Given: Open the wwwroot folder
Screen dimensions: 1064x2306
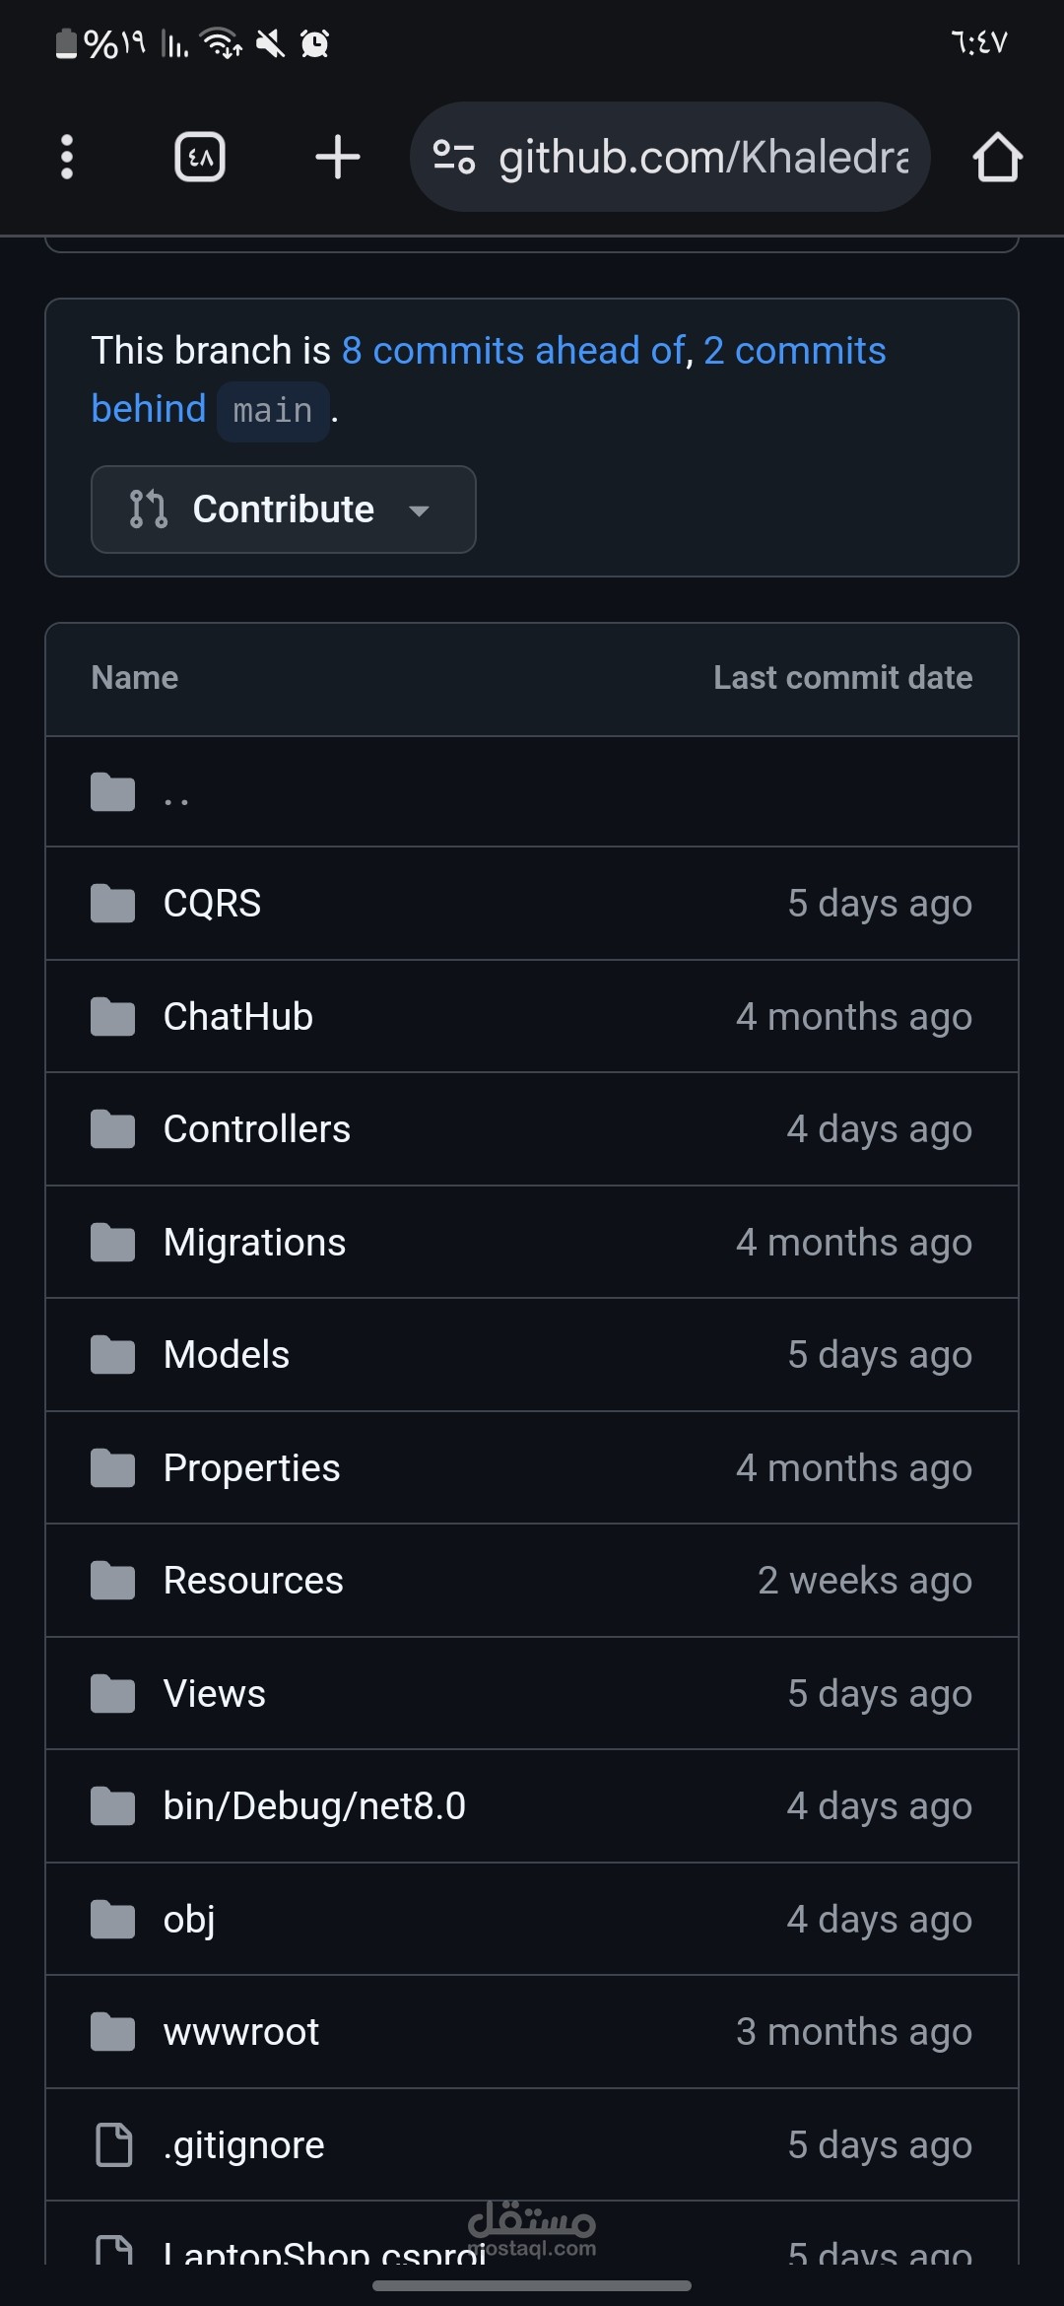Looking at the screenshot, I should coord(241,2032).
